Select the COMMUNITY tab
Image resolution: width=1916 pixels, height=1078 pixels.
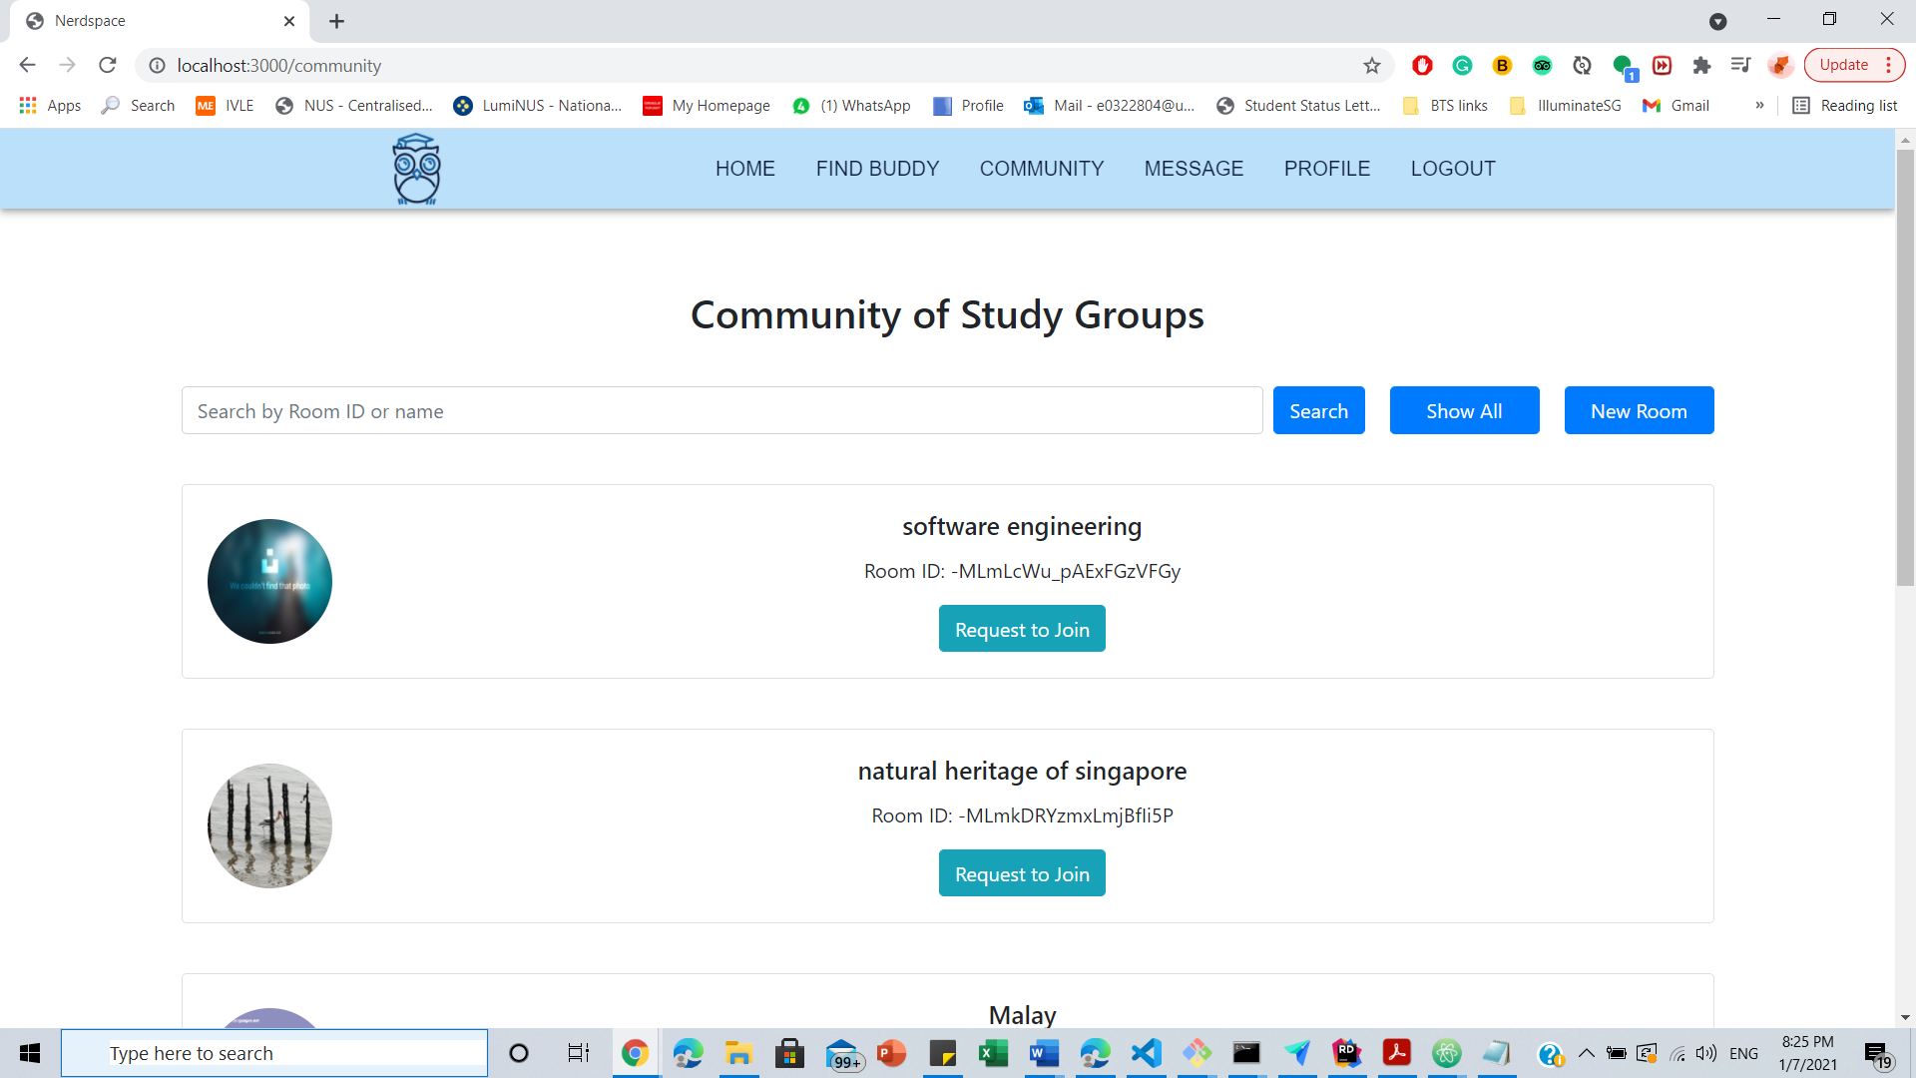coord(1042,169)
